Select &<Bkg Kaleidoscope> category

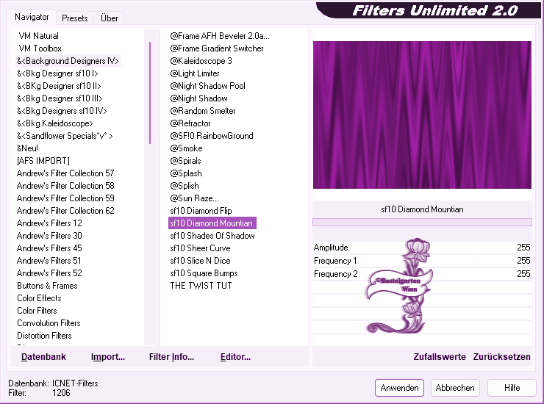(55, 123)
